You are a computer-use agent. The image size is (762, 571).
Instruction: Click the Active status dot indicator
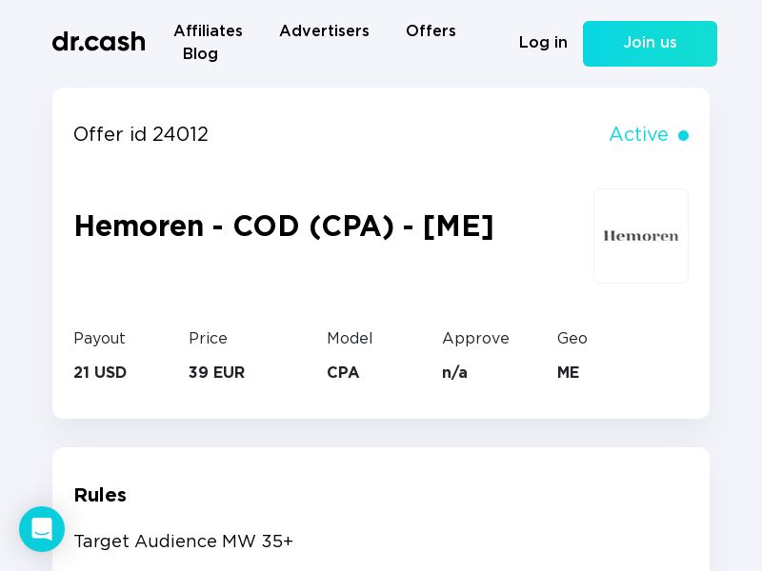point(683,135)
